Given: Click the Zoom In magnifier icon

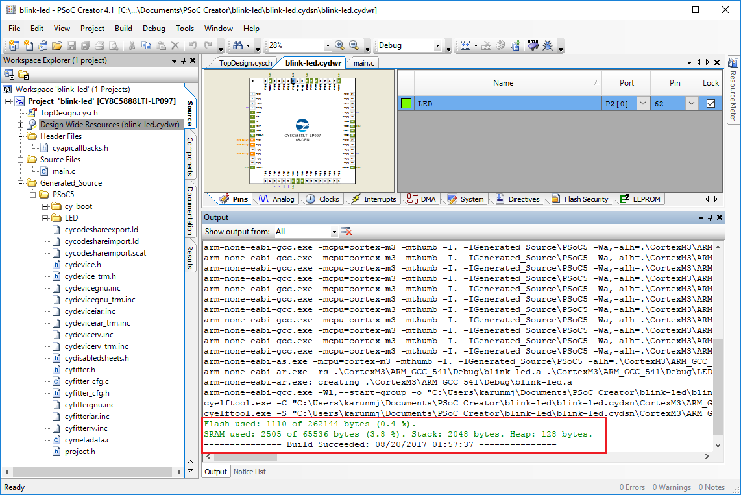Looking at the screenshot, I should (x=339, y=45).
